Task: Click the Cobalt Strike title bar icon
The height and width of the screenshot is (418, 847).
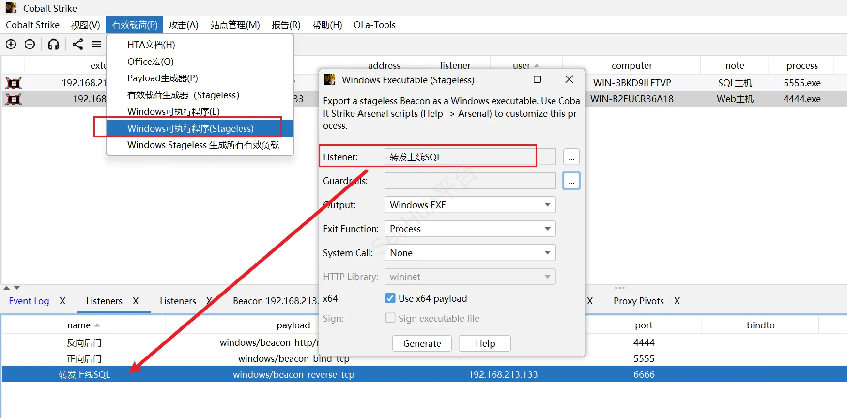Action: coord(11,8)
